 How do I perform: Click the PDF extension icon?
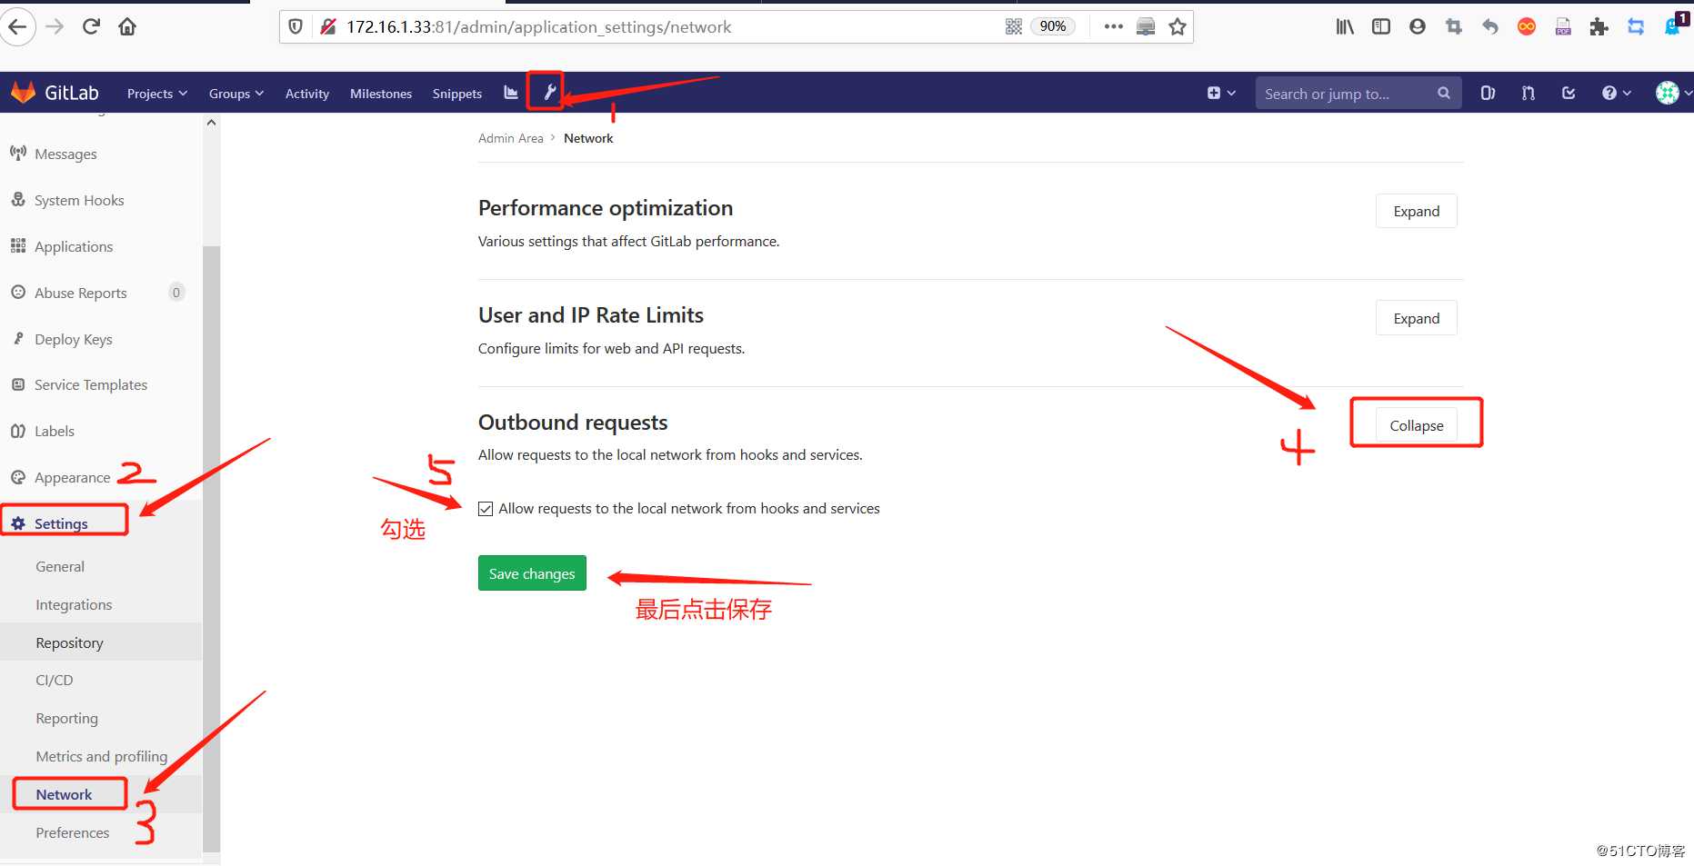1563,26
